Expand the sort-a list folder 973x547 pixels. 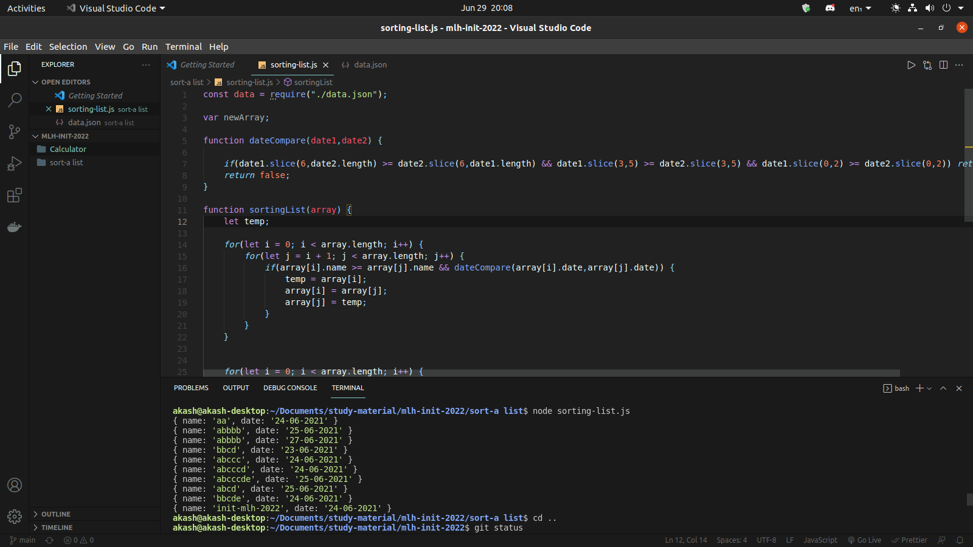95,163
